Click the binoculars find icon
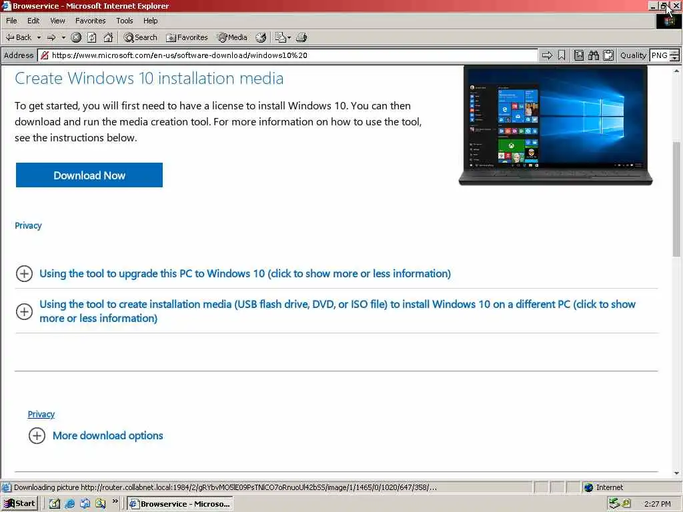 click(x=593, y=55)
